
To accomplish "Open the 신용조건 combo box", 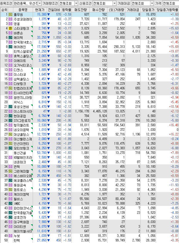I will pyautogui.click(x=114, y=3).
